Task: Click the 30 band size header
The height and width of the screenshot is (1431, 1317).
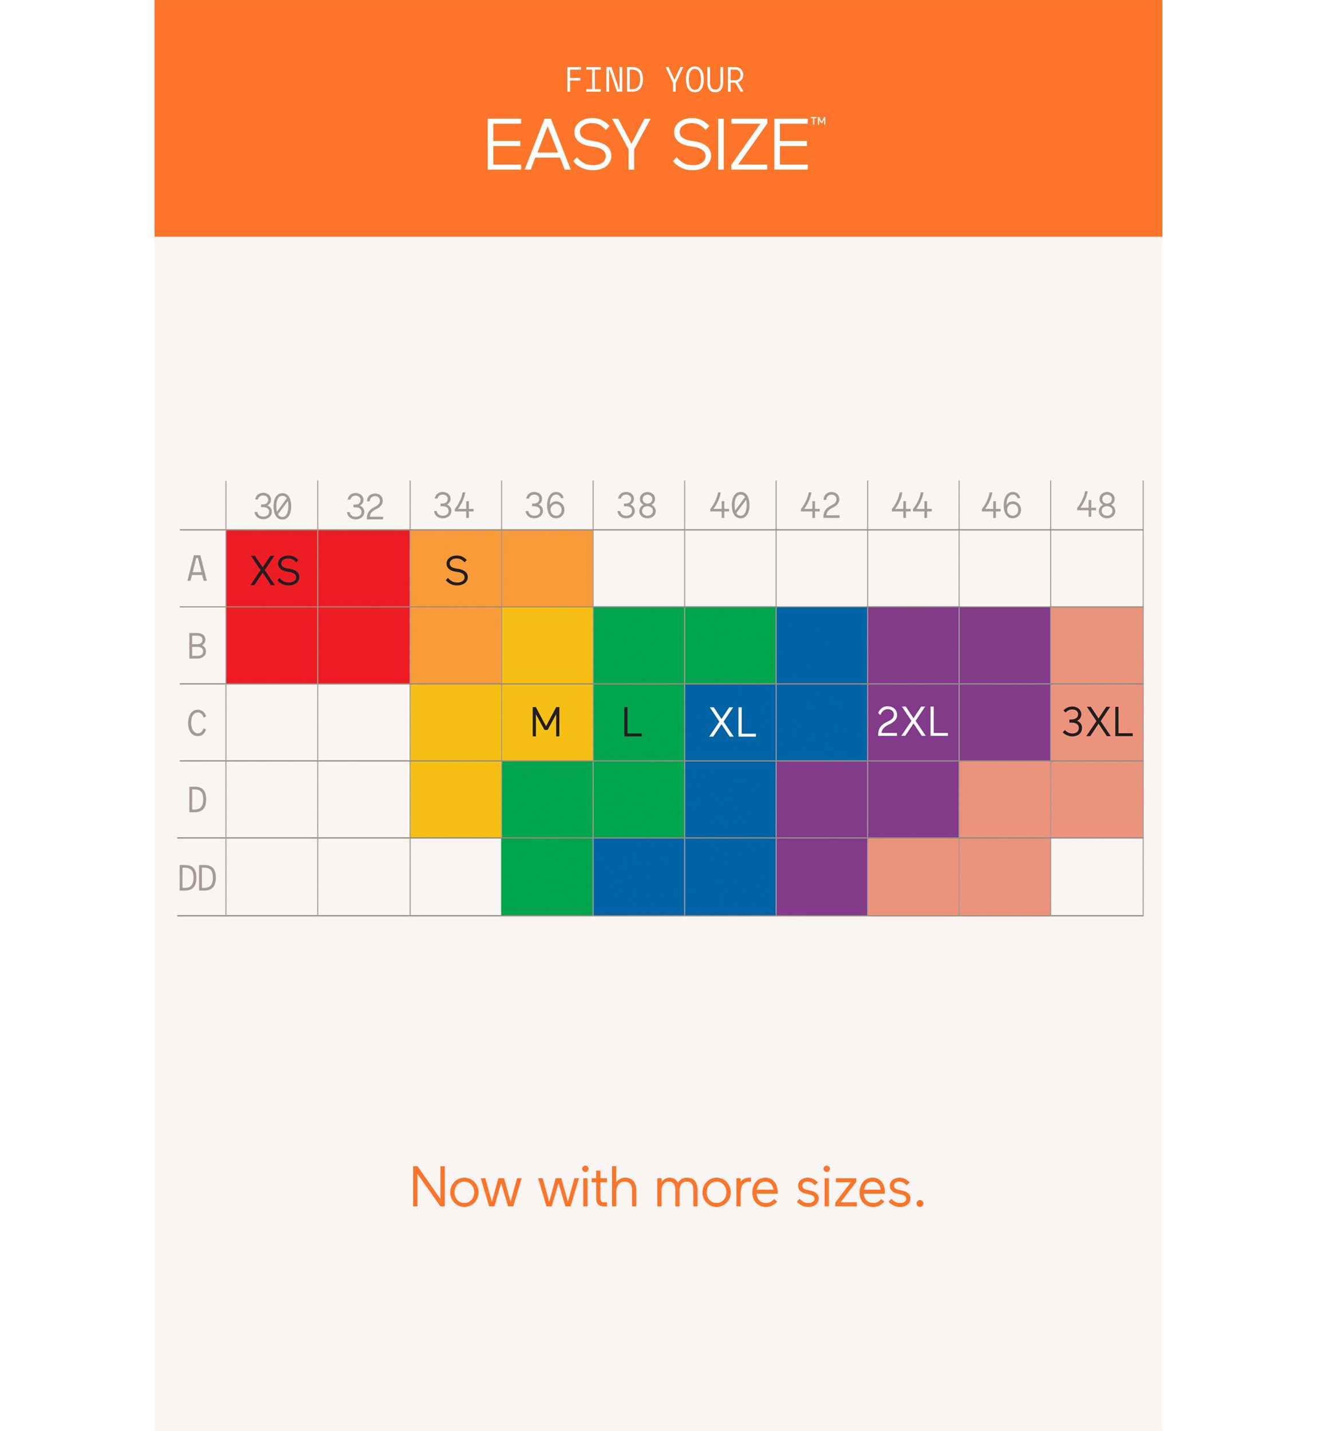Action: coord(273,507)
